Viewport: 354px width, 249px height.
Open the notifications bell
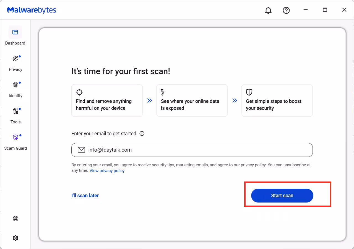pos(268,11)
